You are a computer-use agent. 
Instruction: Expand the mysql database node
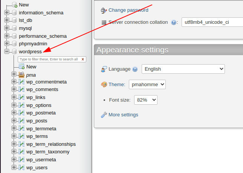coord(7,28)
